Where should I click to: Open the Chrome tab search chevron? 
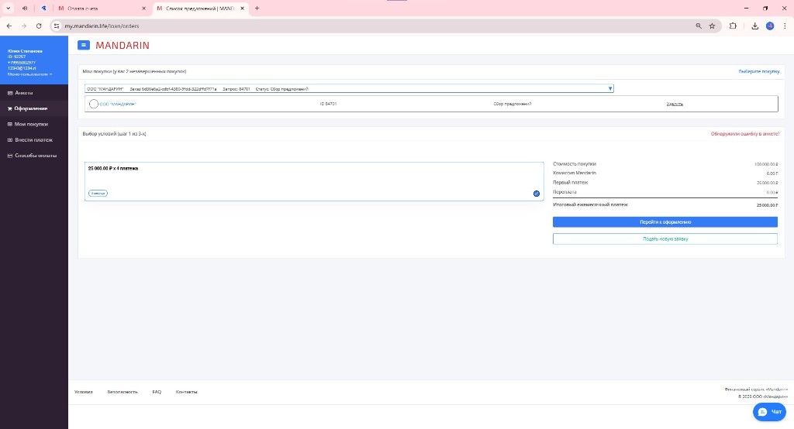(9, 8)
